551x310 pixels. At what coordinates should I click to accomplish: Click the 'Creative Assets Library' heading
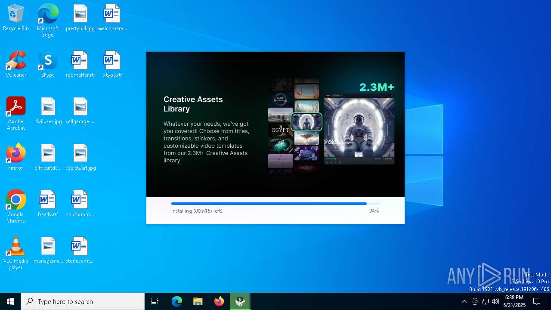[193, 104]
